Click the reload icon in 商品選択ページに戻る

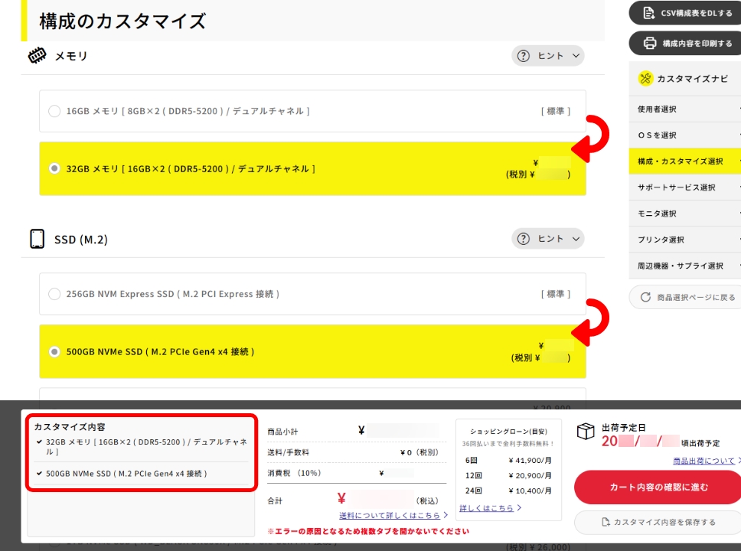pos(645,297)
